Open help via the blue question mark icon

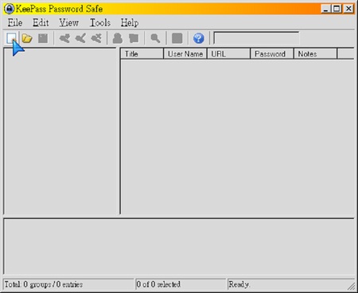click(199, 38)
